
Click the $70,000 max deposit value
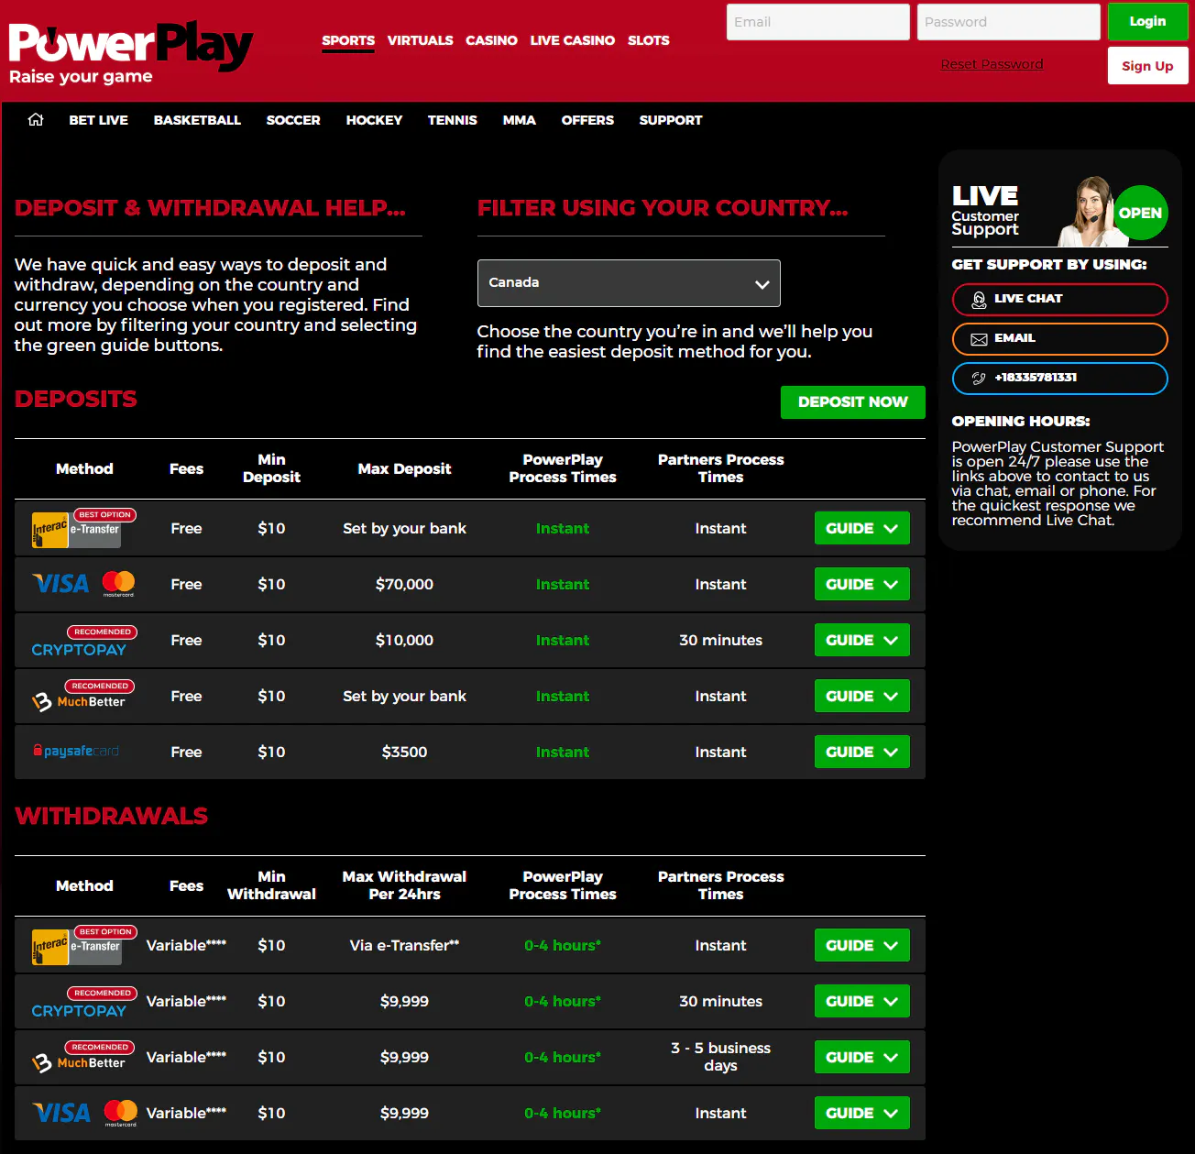pyautogui.click(x=404, y=584)
